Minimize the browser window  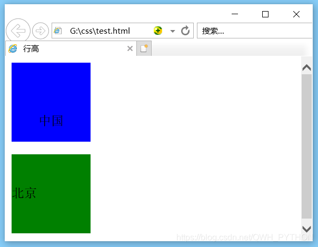click(x=235, y=14)
